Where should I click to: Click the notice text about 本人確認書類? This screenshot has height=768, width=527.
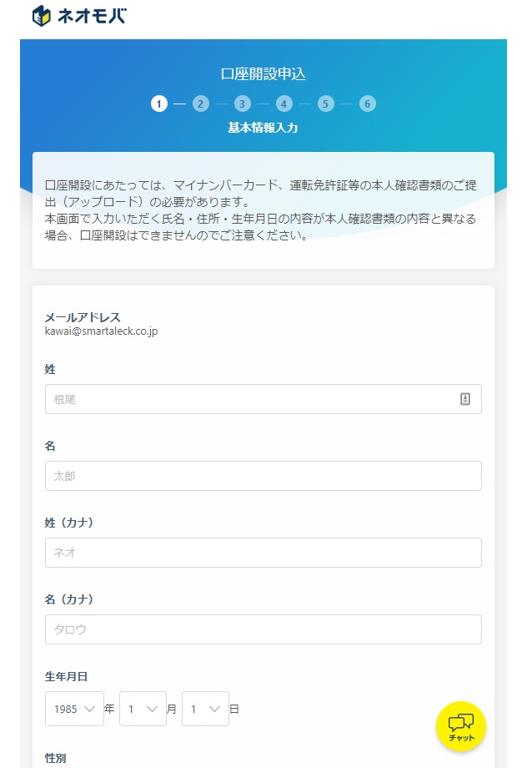[x=263, y=210]
